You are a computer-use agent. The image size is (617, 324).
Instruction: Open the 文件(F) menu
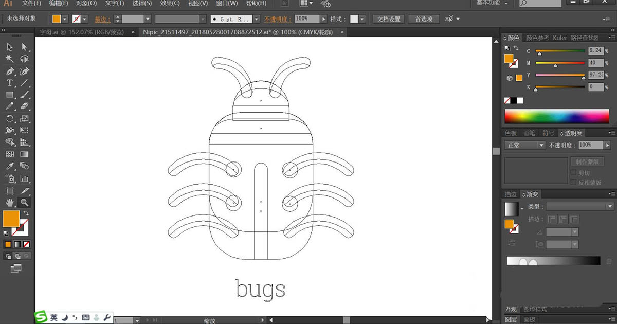(32, 3)
